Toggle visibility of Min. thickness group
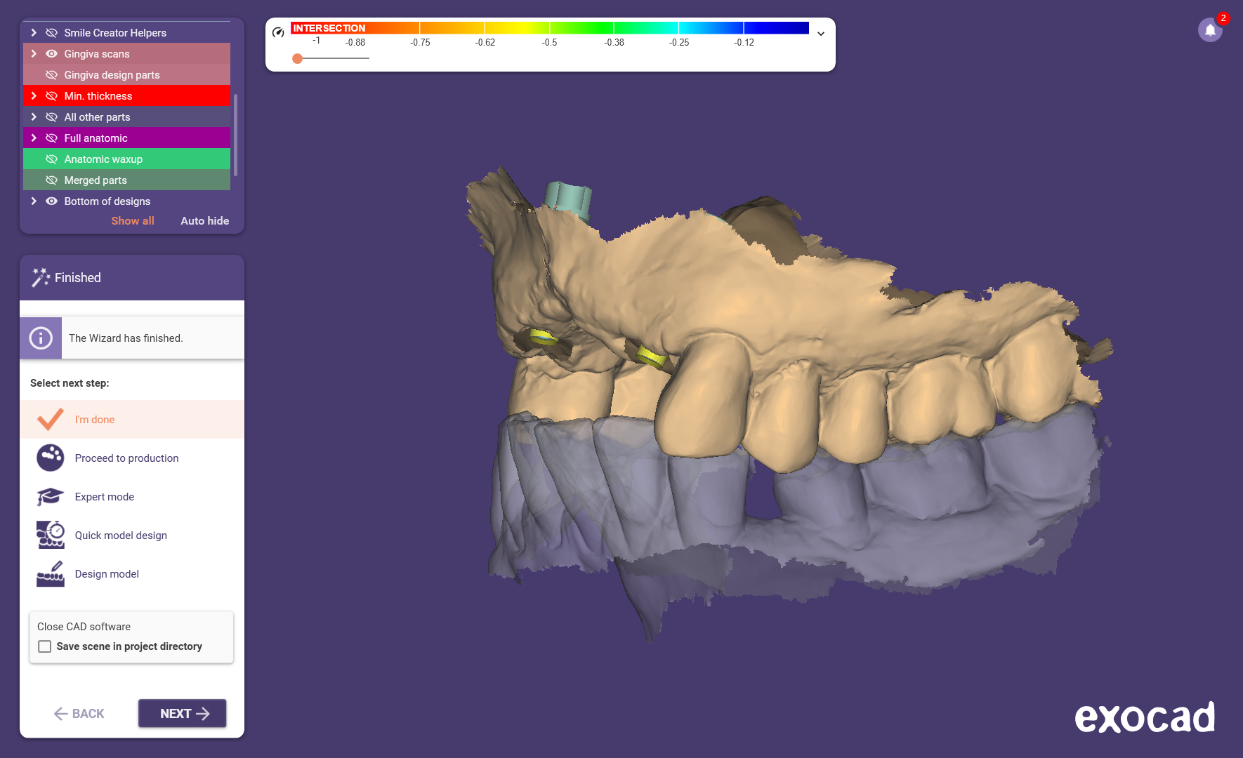Image resolution: width=1243 pixels, height=758 pixels. pyautogui.click(x=52, y=96)
